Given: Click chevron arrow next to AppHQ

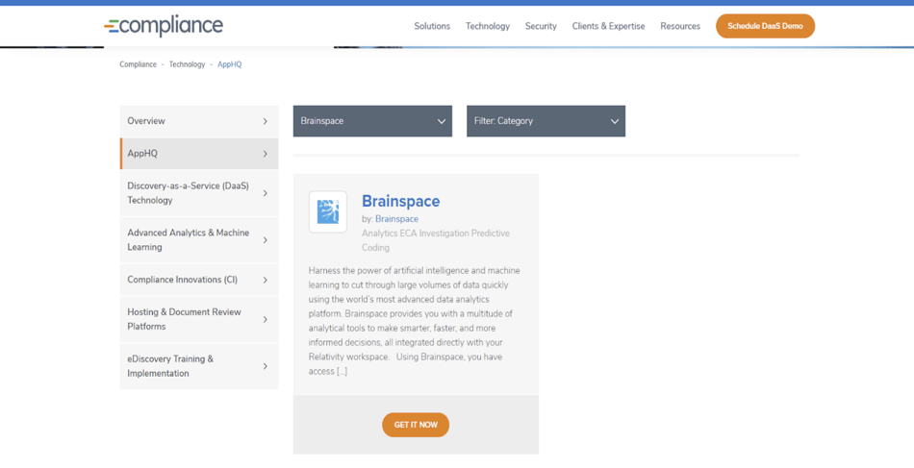Looking at the screenshot, I should [266, 154].
